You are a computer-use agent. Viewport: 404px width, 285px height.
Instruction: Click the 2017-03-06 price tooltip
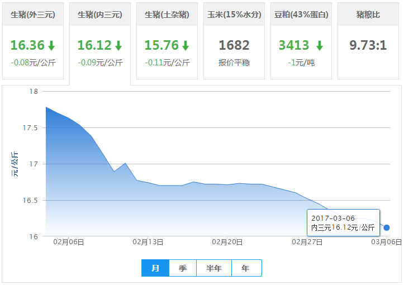click(343, 222)
